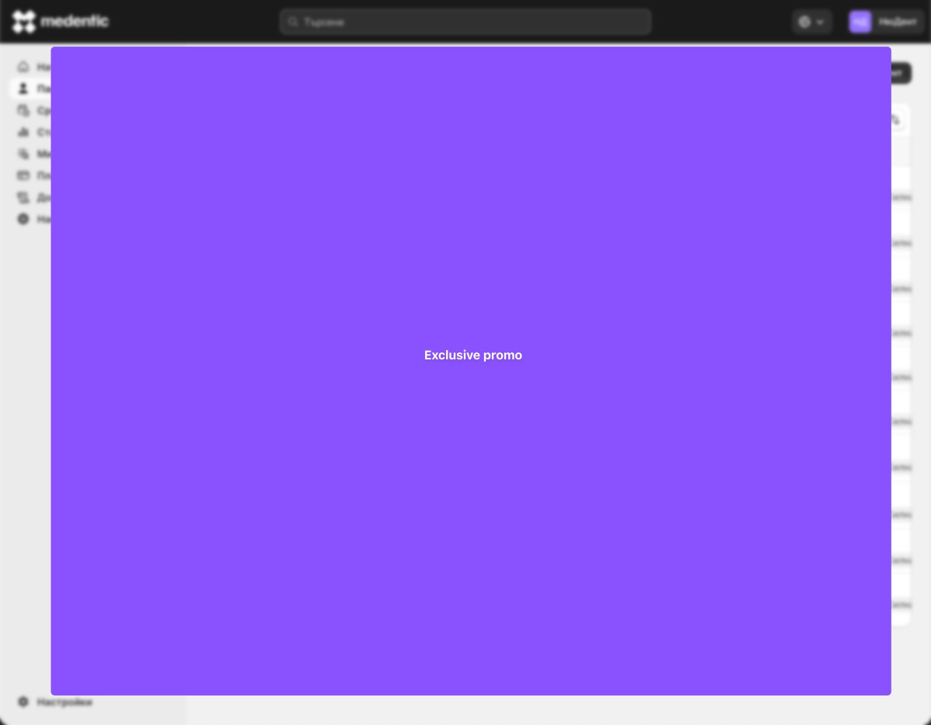Click the medentic logo in header
The height and width of the screenshot is (725, 931).
click(61, 22)
